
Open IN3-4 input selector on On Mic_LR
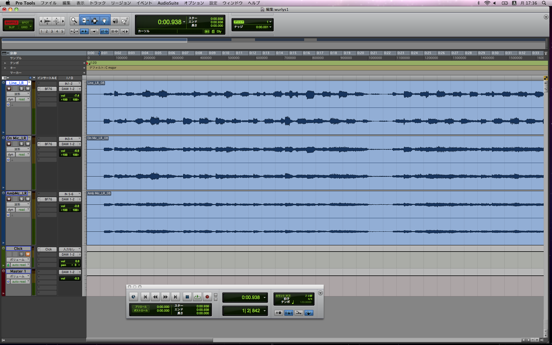[x=70, y=139]
